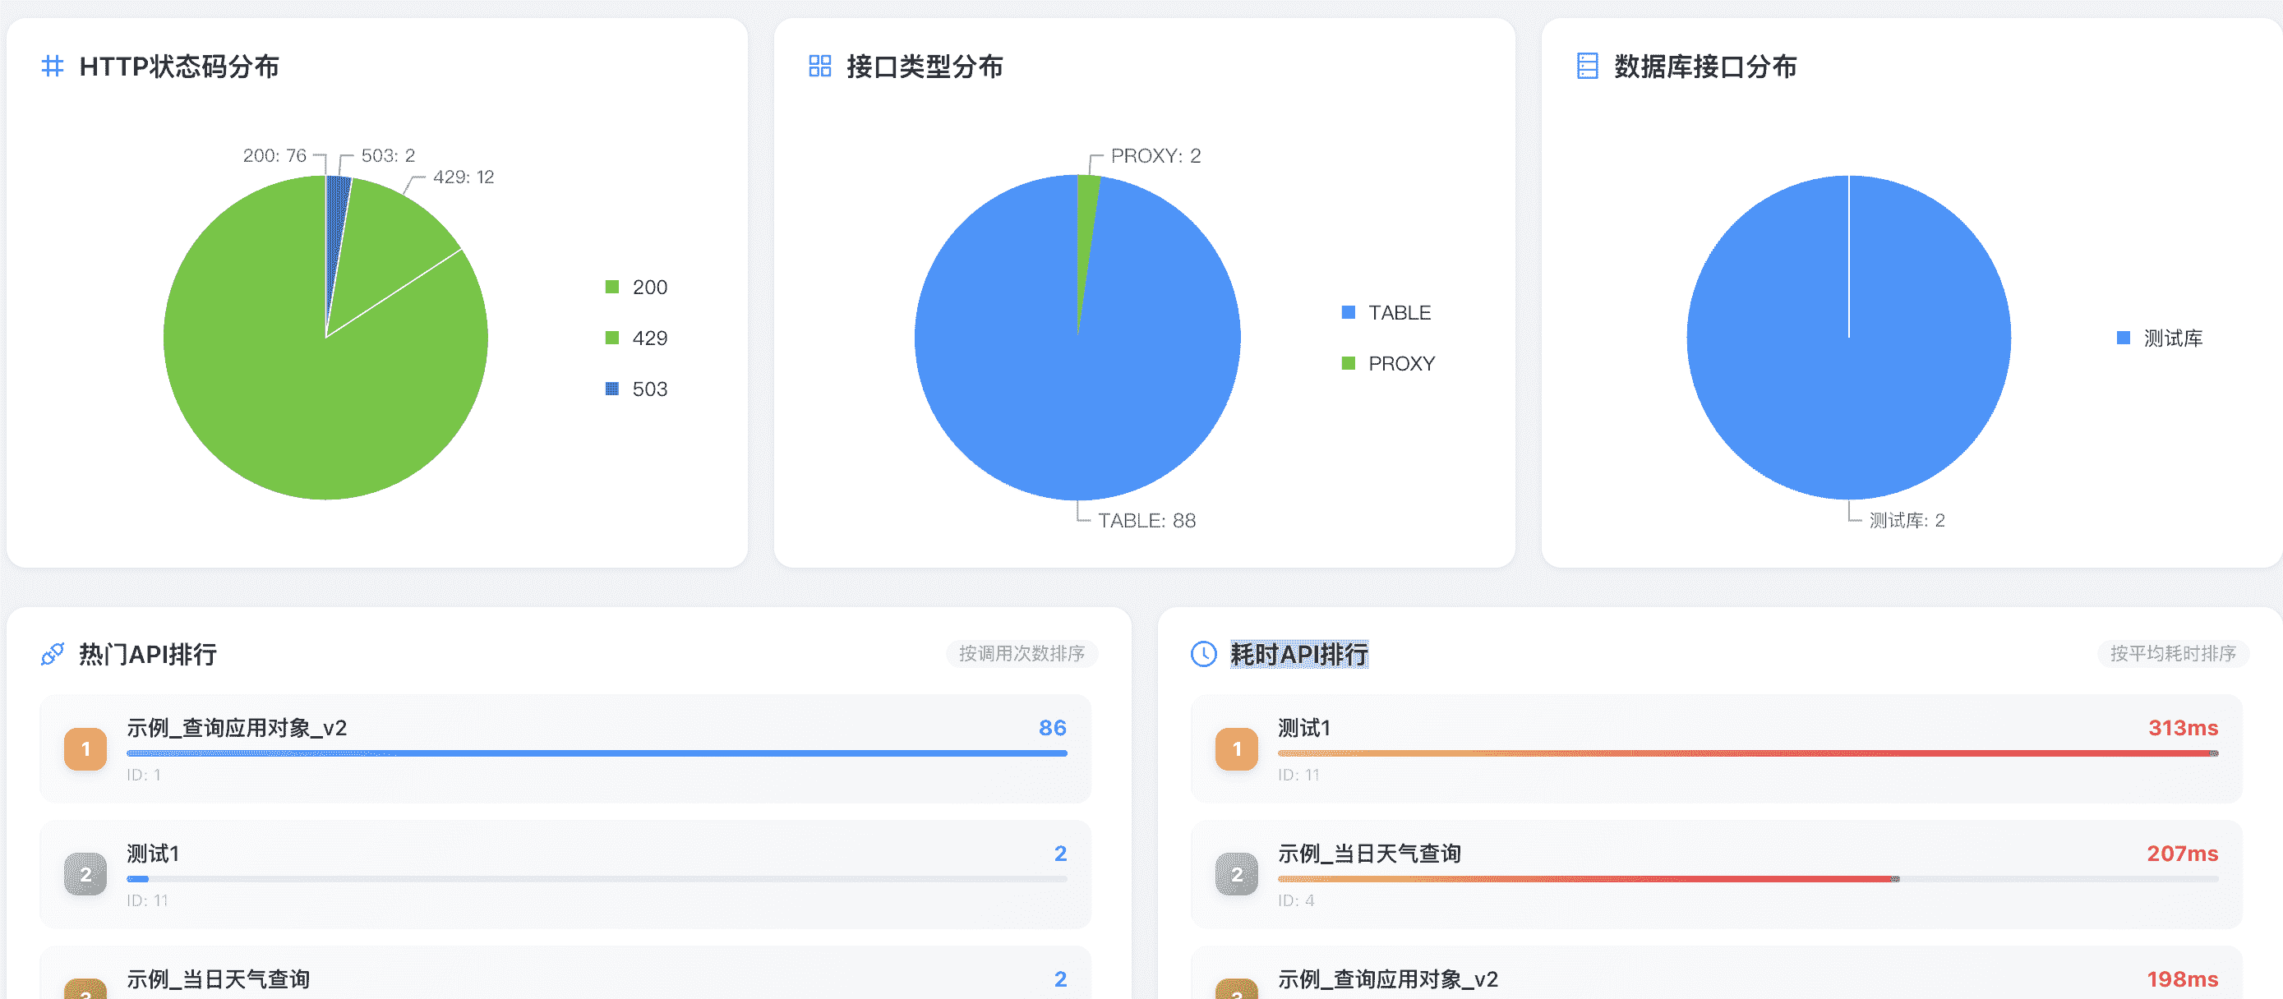Click the '200: 76' chart label
Image resolution: width=2283 pixels, height=999 pixels.
274,156
